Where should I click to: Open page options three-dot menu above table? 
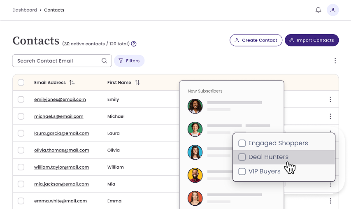tap(335, 61)
